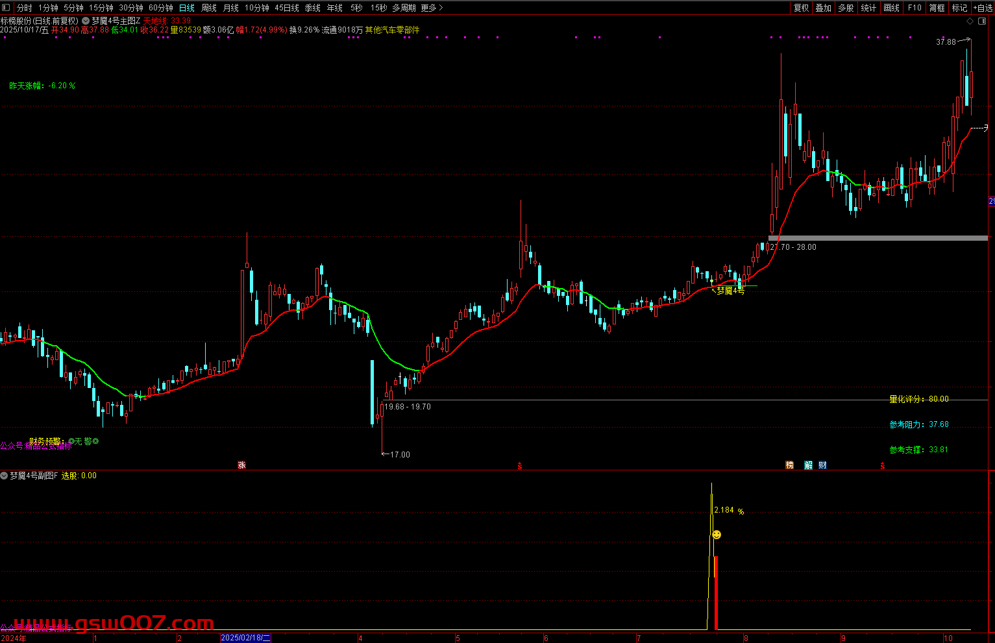
Task: Click the green icon after 警 in 财务预警
Action: point(96,441)
